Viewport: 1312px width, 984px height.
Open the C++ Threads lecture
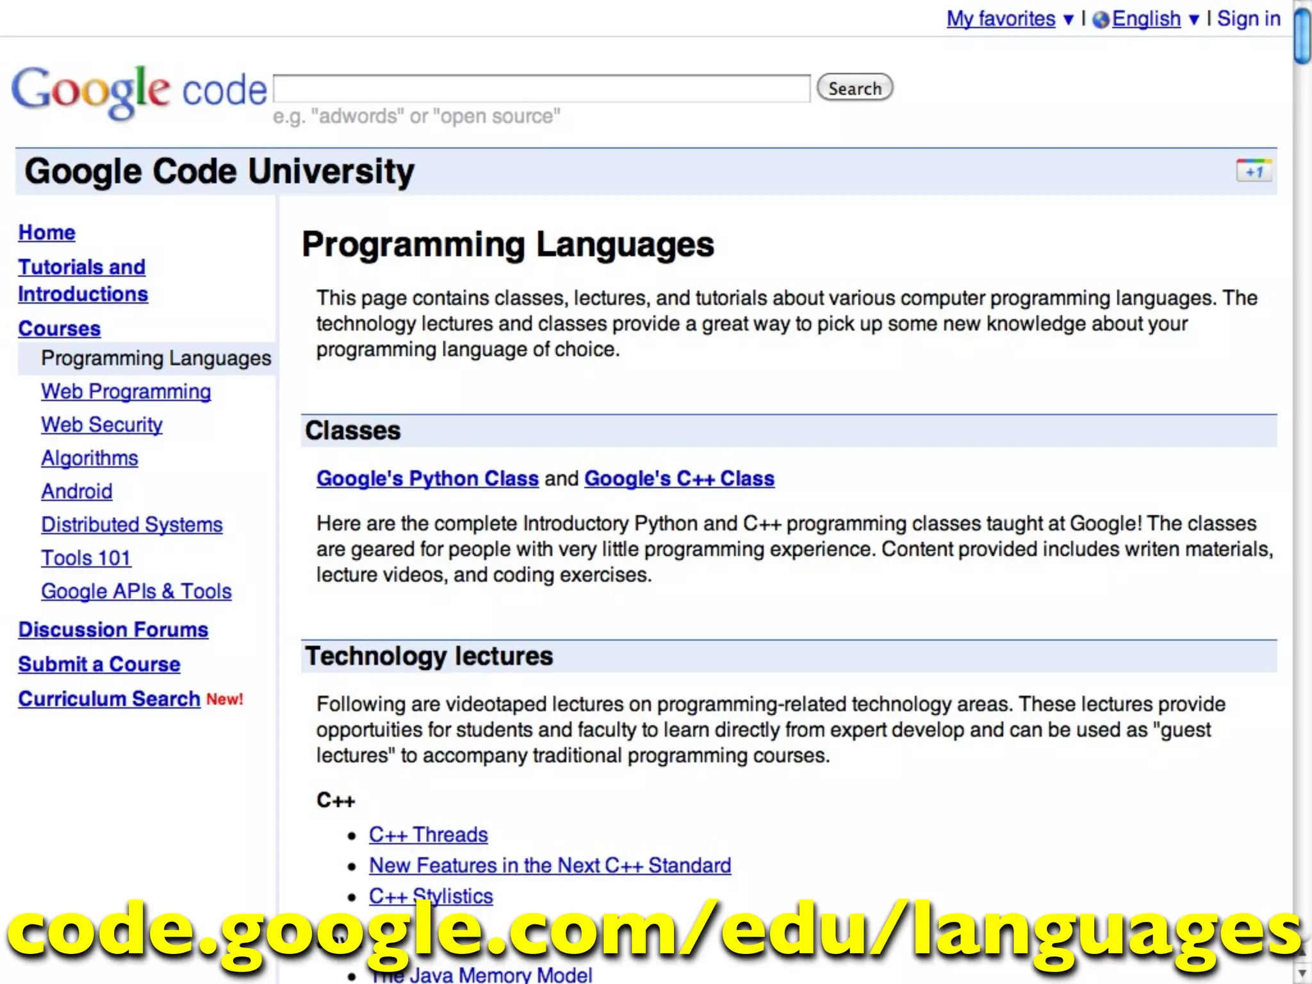click(x=428, y=835)
